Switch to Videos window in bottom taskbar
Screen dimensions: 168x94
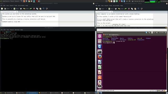[87, 93]
